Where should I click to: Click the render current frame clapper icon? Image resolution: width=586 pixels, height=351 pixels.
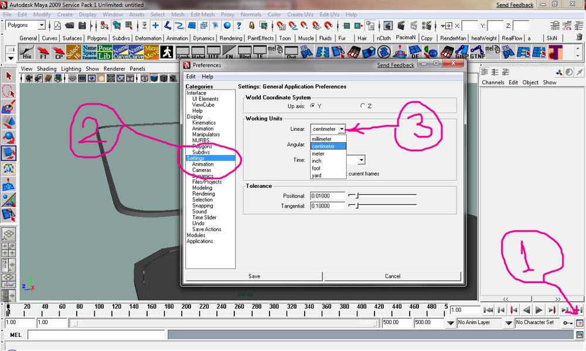click(401, 25)
